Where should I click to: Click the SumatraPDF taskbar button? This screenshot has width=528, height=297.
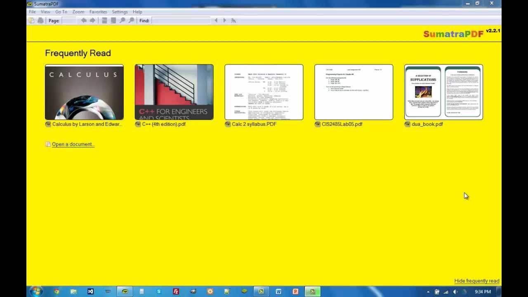125,292
